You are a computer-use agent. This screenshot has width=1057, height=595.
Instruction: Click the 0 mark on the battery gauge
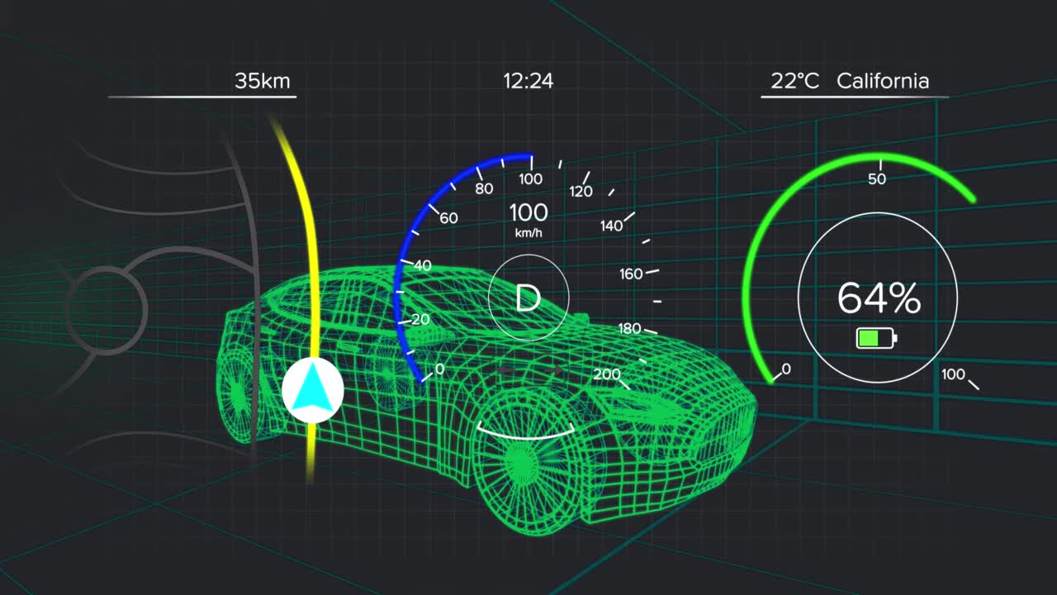click(x=785, y=369)
